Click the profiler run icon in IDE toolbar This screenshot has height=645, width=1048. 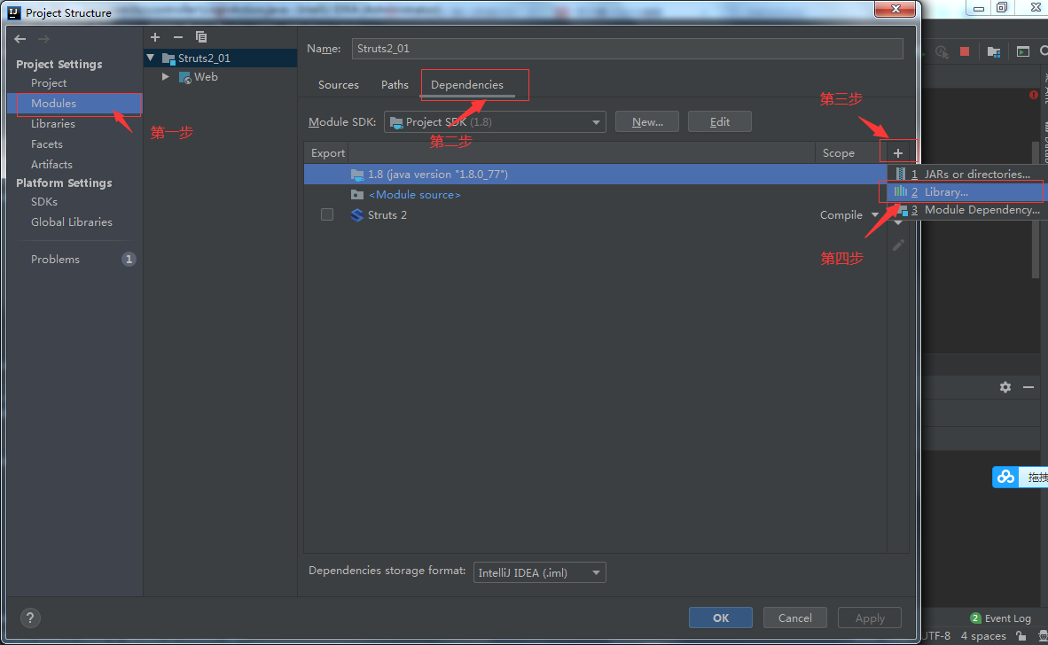coord(942,51)
